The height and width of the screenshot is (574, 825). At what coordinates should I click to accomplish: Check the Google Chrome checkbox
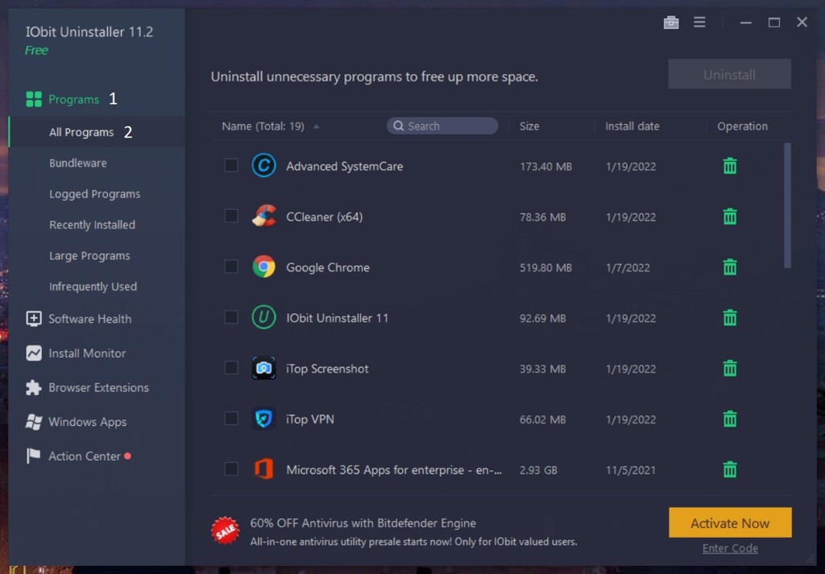pyautogui.click(x=231, y=266)
